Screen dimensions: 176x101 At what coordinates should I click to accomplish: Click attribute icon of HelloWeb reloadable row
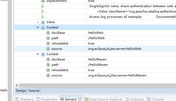coord(48,43)
